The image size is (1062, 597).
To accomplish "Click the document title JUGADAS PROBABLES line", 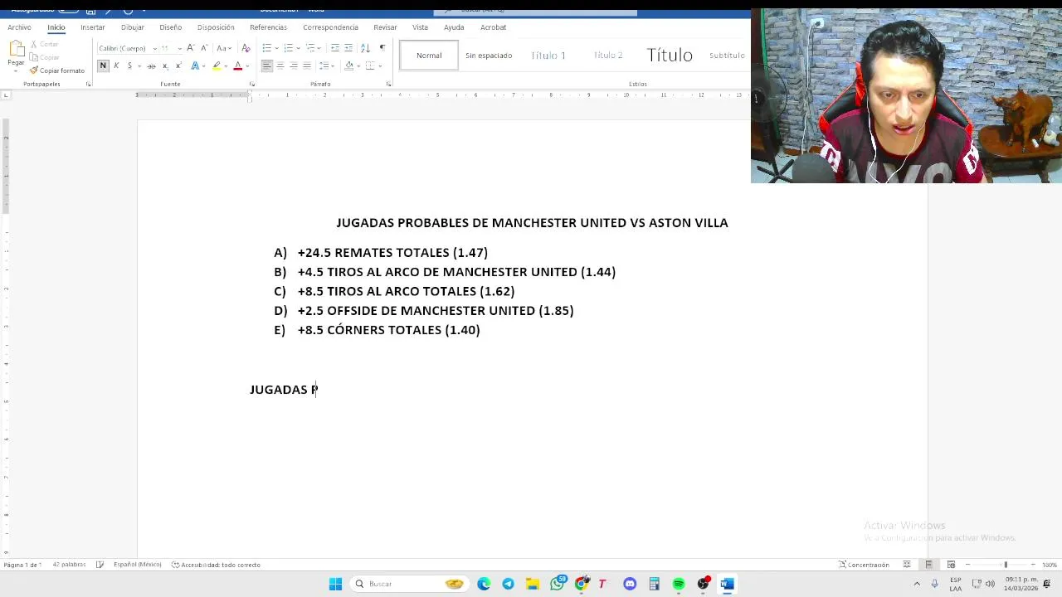I will click(532, 223).
